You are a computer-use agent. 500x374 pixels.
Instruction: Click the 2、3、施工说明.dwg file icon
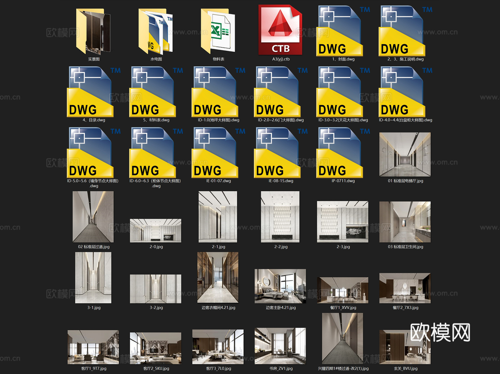(x=406, y=31)
